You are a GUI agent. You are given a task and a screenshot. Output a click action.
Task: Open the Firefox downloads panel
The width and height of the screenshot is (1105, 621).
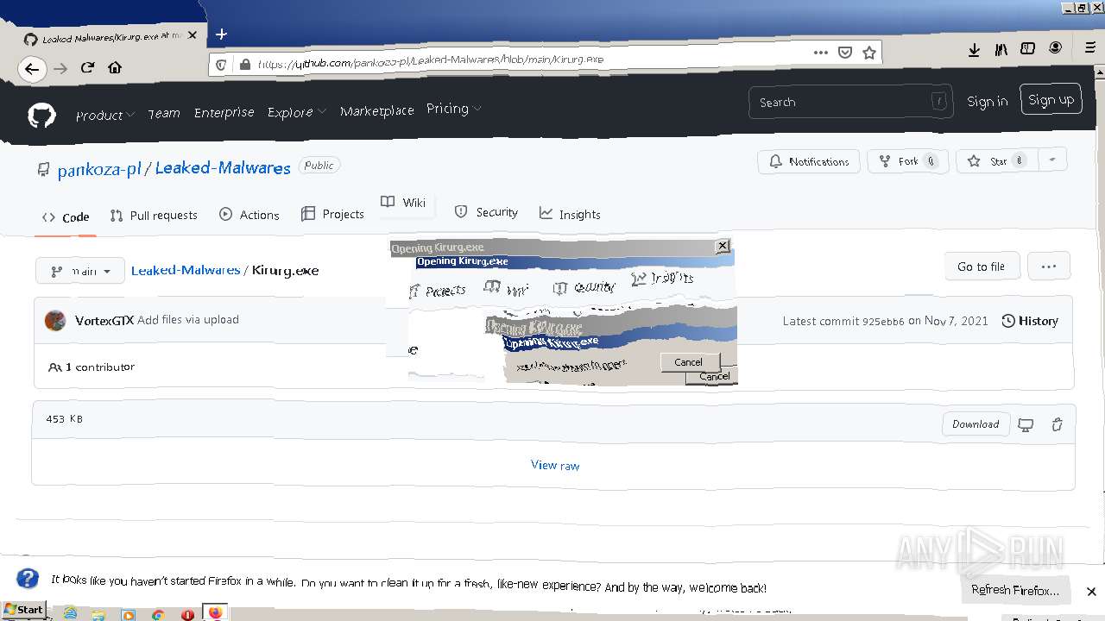click(974, 50)
